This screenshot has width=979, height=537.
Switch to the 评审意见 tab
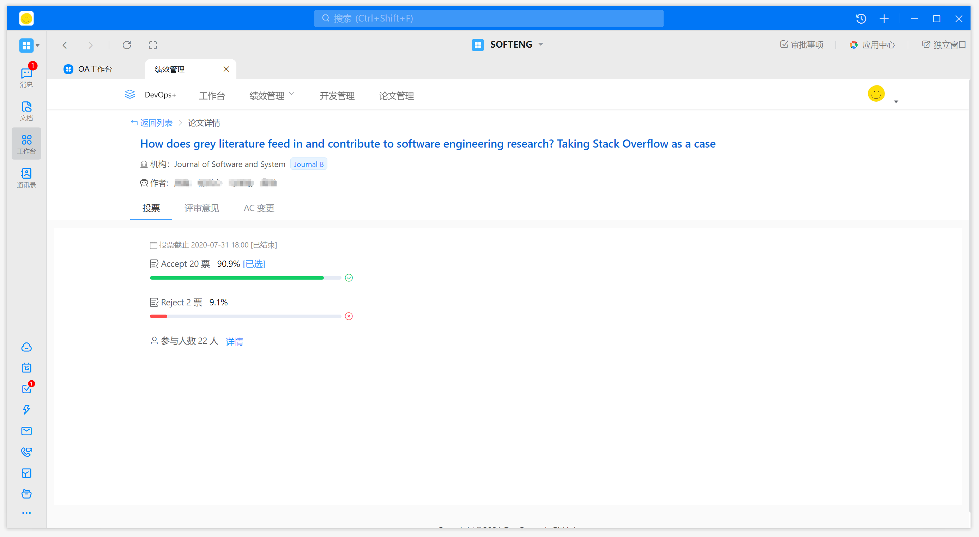click(201, 208)
